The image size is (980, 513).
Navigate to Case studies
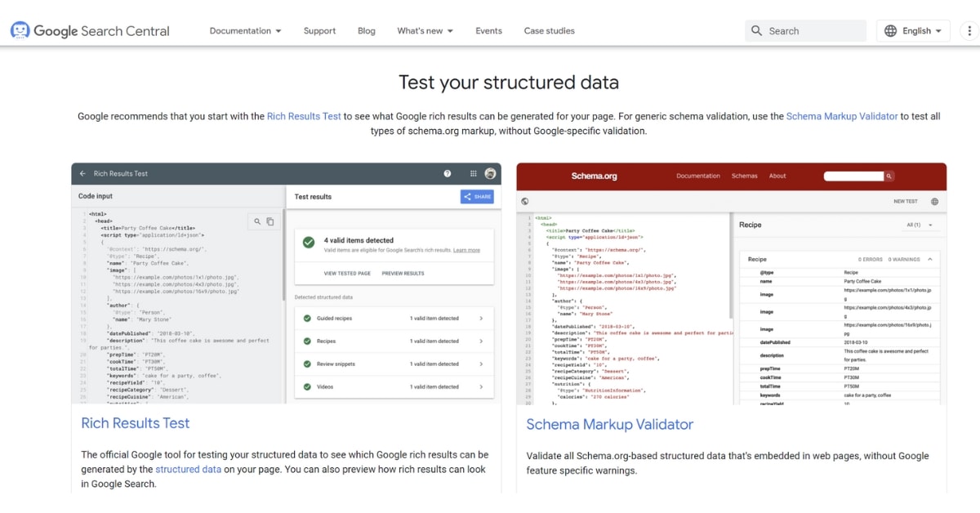(549, 31)
